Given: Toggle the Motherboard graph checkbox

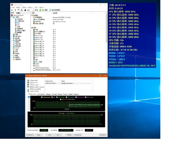Looking at the screenshot, I should (x=42, y=97).
